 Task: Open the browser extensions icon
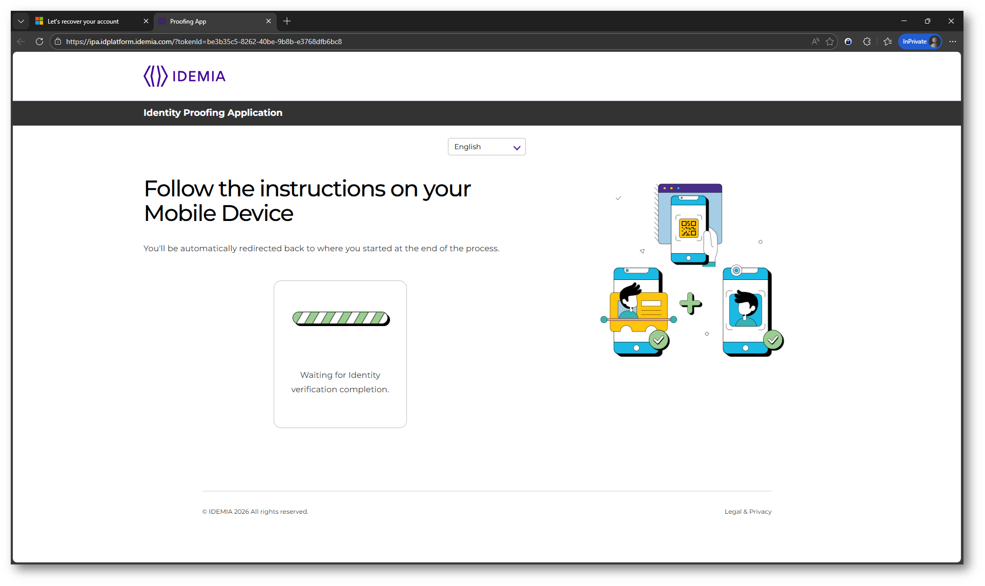(x=867, y=42)
